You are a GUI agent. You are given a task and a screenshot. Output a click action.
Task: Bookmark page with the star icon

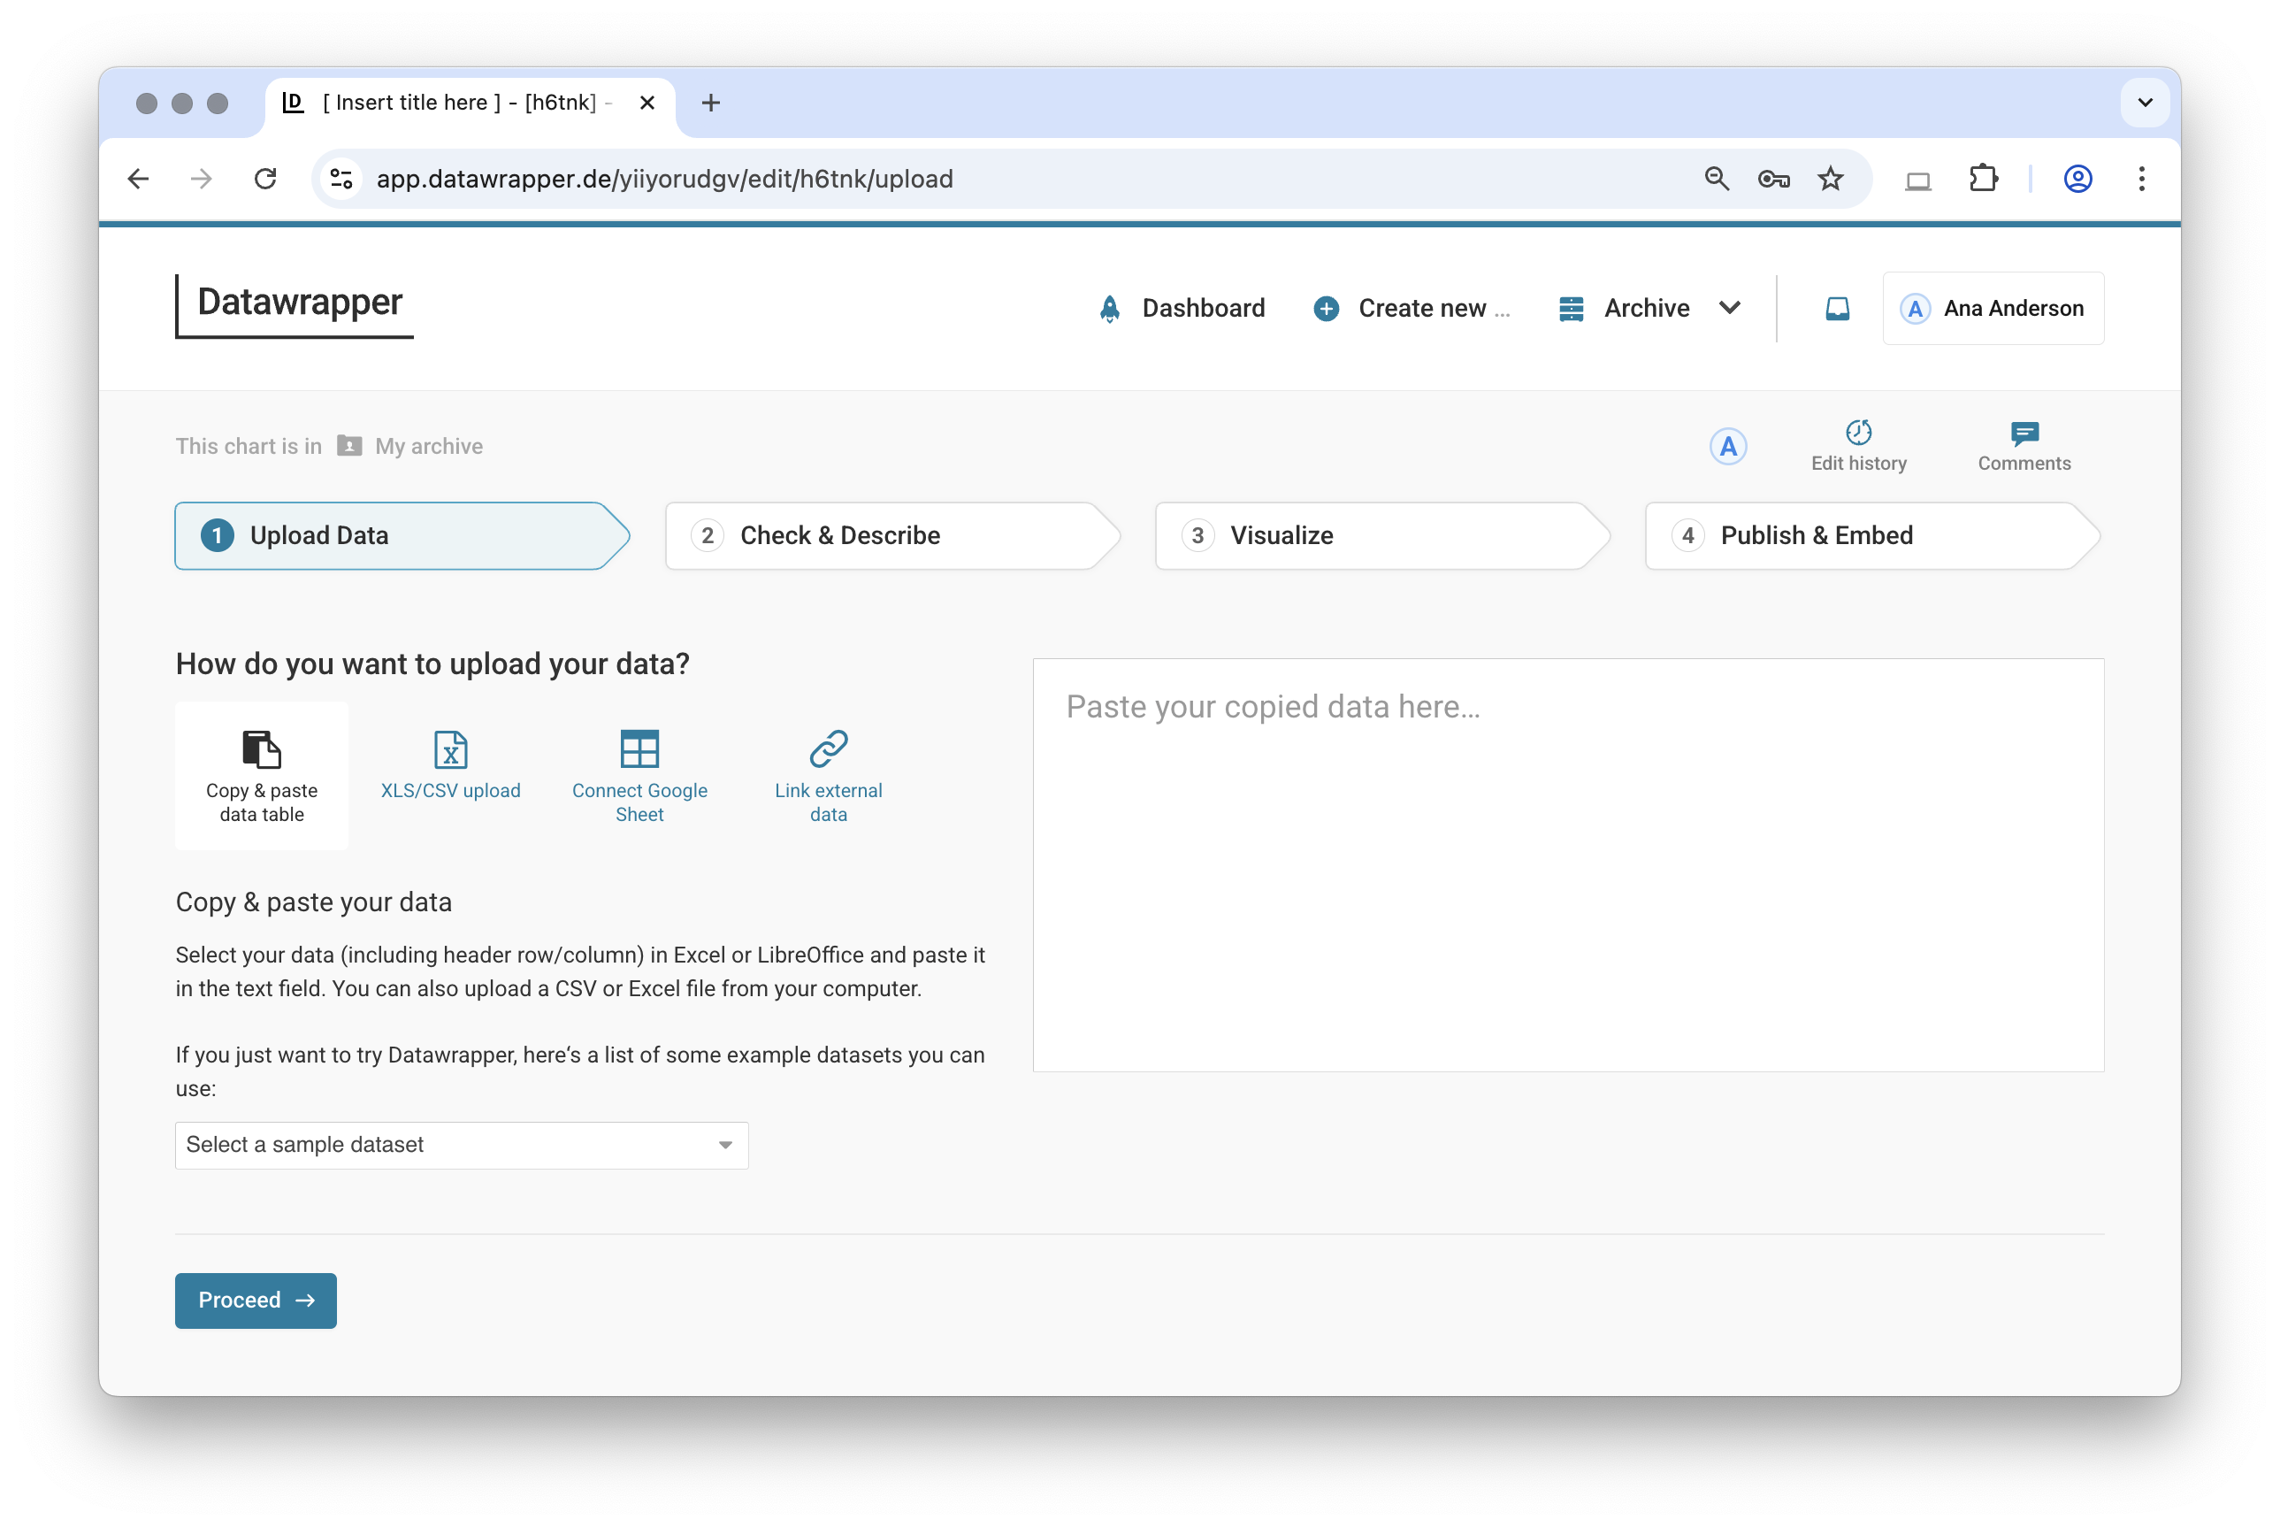[1830, 180]
